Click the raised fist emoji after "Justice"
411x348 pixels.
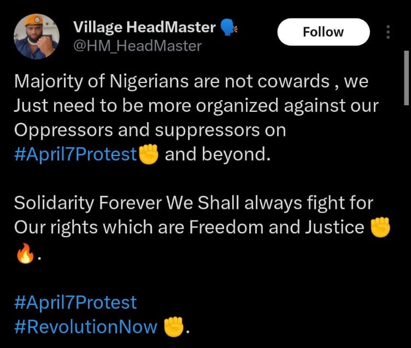(x=380, y=227)
